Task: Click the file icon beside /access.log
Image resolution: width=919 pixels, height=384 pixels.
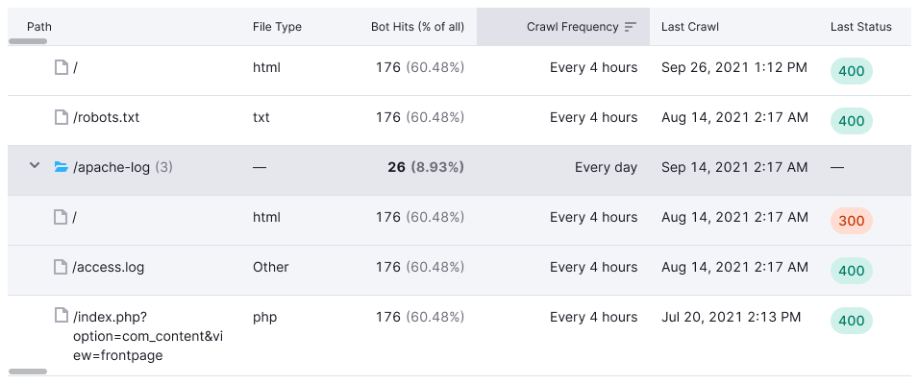Action: tap(62, 267)
